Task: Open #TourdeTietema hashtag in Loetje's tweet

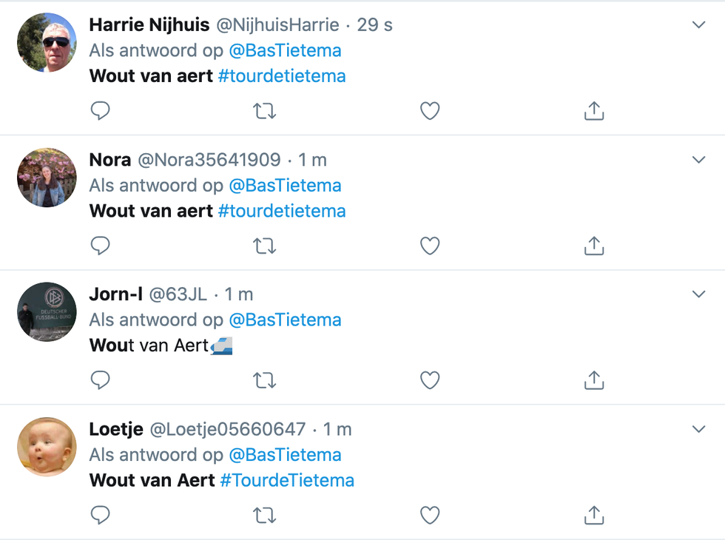Action: click(x=287, y=480)
